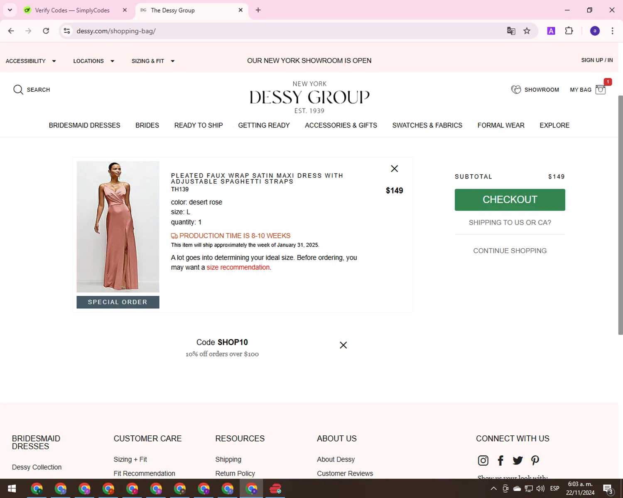
Task: Open Shipping footer link
Action: click(x=228, y=459)
